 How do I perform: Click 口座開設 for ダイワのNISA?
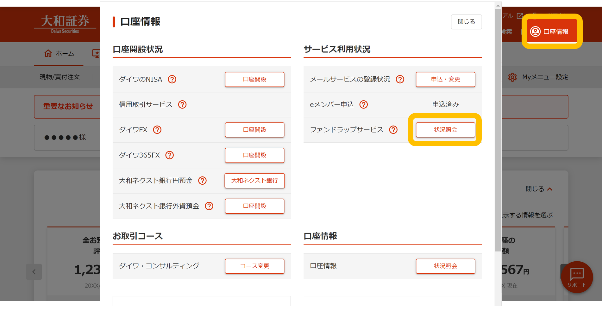pos(254,79)
